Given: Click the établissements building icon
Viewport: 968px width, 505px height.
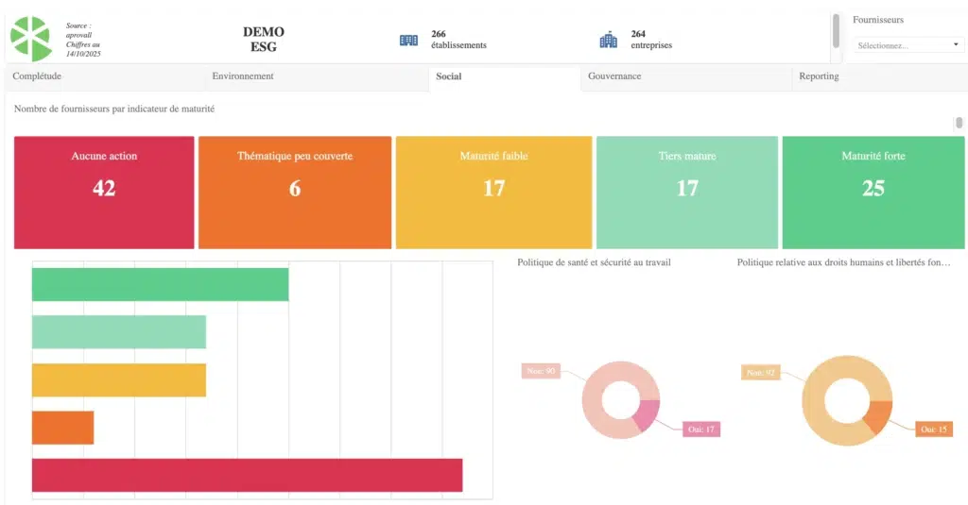Looking at the screenshot, I should tap(408, 40).
